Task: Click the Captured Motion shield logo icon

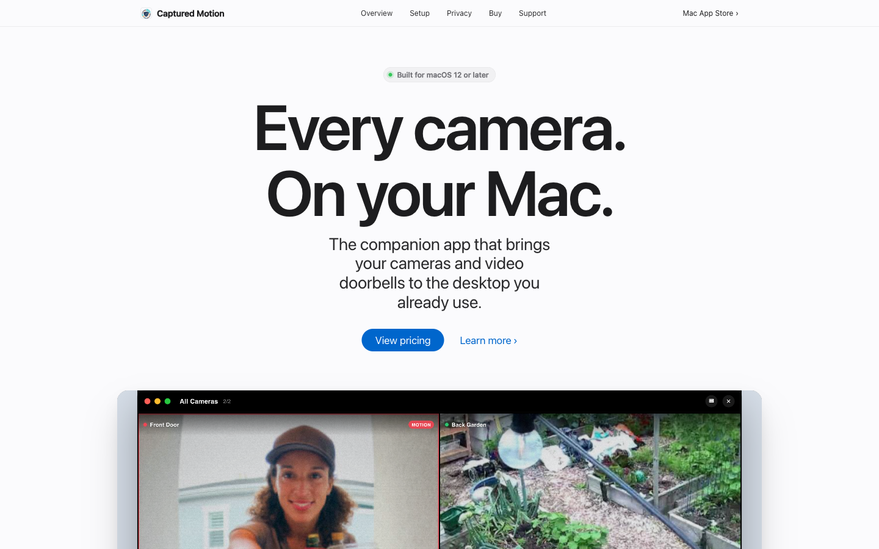Action: (x=146, y=13)
